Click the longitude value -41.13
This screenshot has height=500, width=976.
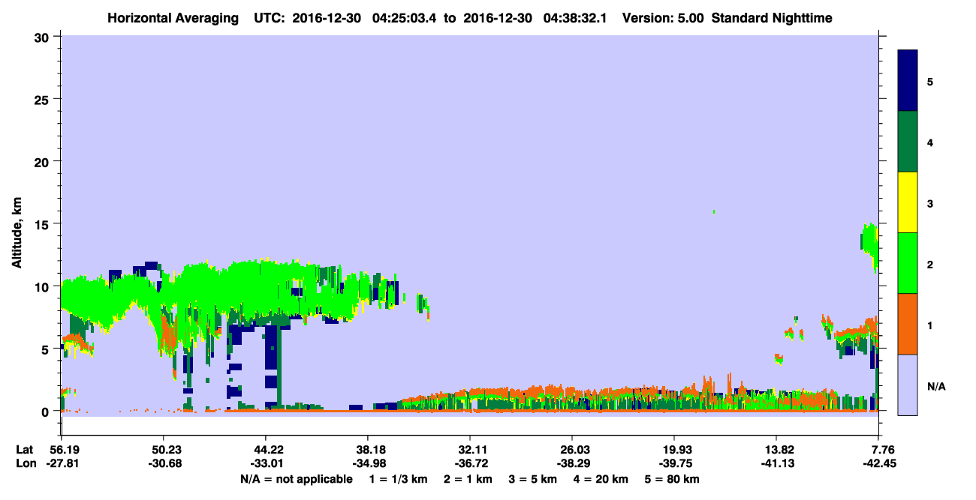click(776, 463)
